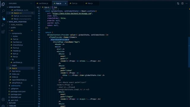Open index.js file

pyautogui.click(x=15, y=77)
